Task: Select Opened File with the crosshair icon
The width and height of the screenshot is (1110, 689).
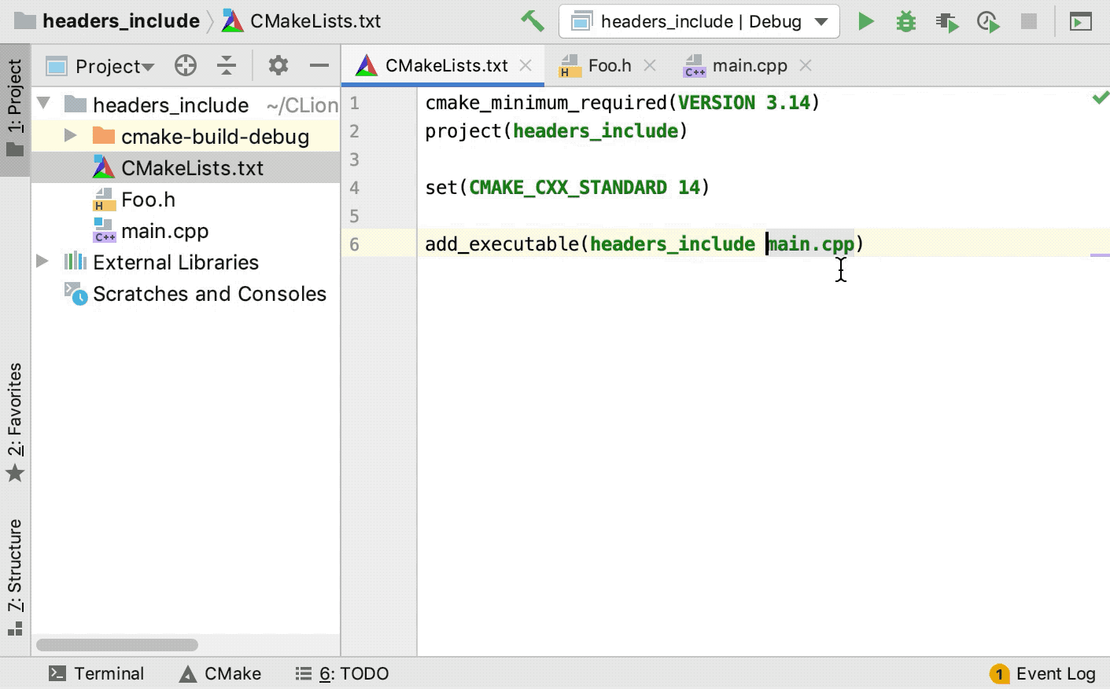Action: tap(186, 66)
